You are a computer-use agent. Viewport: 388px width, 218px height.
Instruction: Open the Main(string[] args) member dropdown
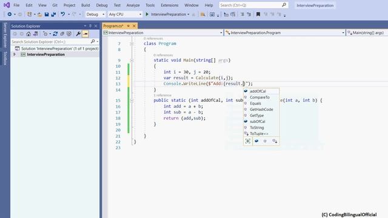(367, 33)
